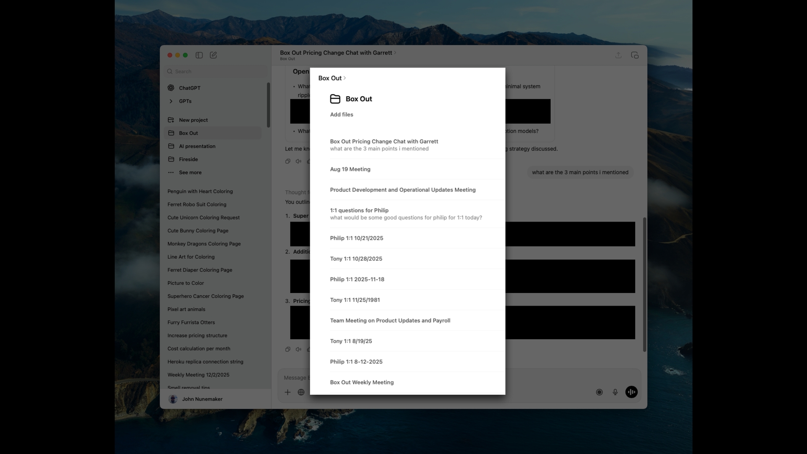Select the AI presentation project

(197, 146)
